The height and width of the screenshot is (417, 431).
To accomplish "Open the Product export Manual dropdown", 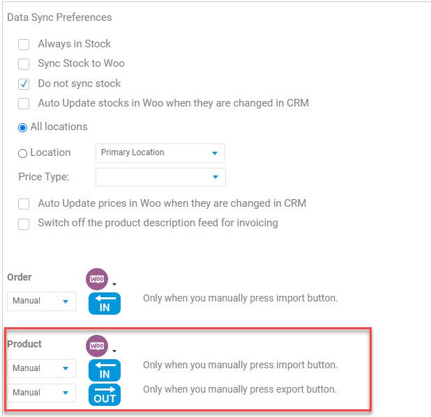I will (42, 393).
